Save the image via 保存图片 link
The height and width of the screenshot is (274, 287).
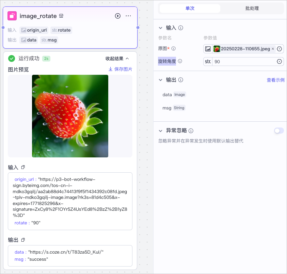click(120, 69)
